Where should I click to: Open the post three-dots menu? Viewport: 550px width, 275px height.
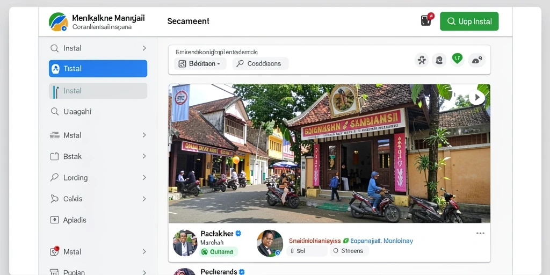pyautogui.click(x=480, y=233)
